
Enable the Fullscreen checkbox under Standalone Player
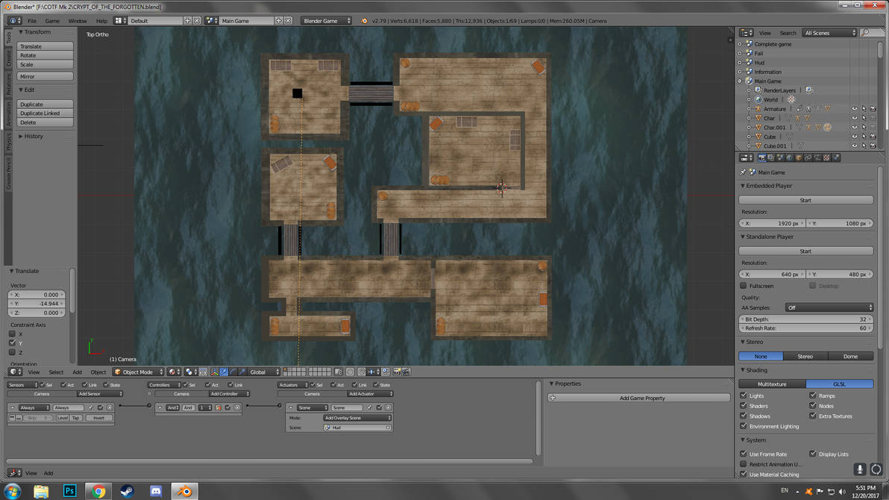pos(744,285)
